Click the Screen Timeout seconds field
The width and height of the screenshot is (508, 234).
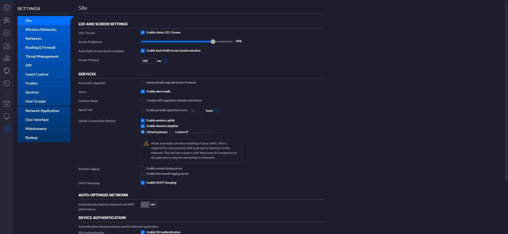point(148,61)
